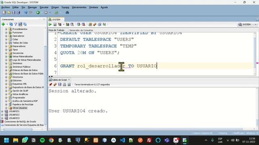259x145 pixels.
Task: Click the Rollback icon in the worksheet toolbar
Action: point(84,25)
